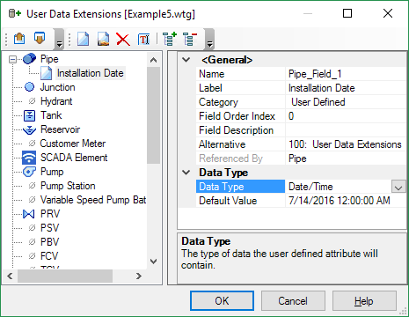409x317 pixels.
Task: Open Help for User Data Extensions
Action: (x=364, y=301)
